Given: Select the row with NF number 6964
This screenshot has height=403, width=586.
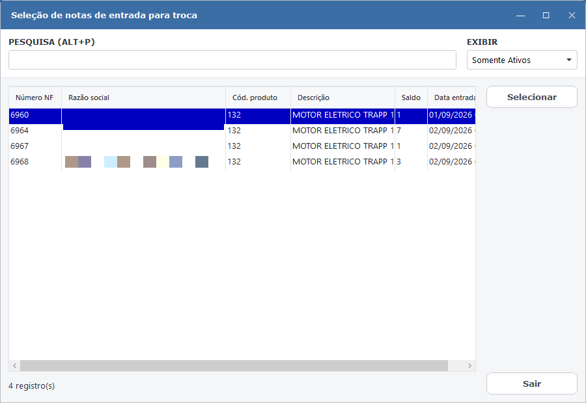Looking at the screenshot, I should click(x=242, y=131).
